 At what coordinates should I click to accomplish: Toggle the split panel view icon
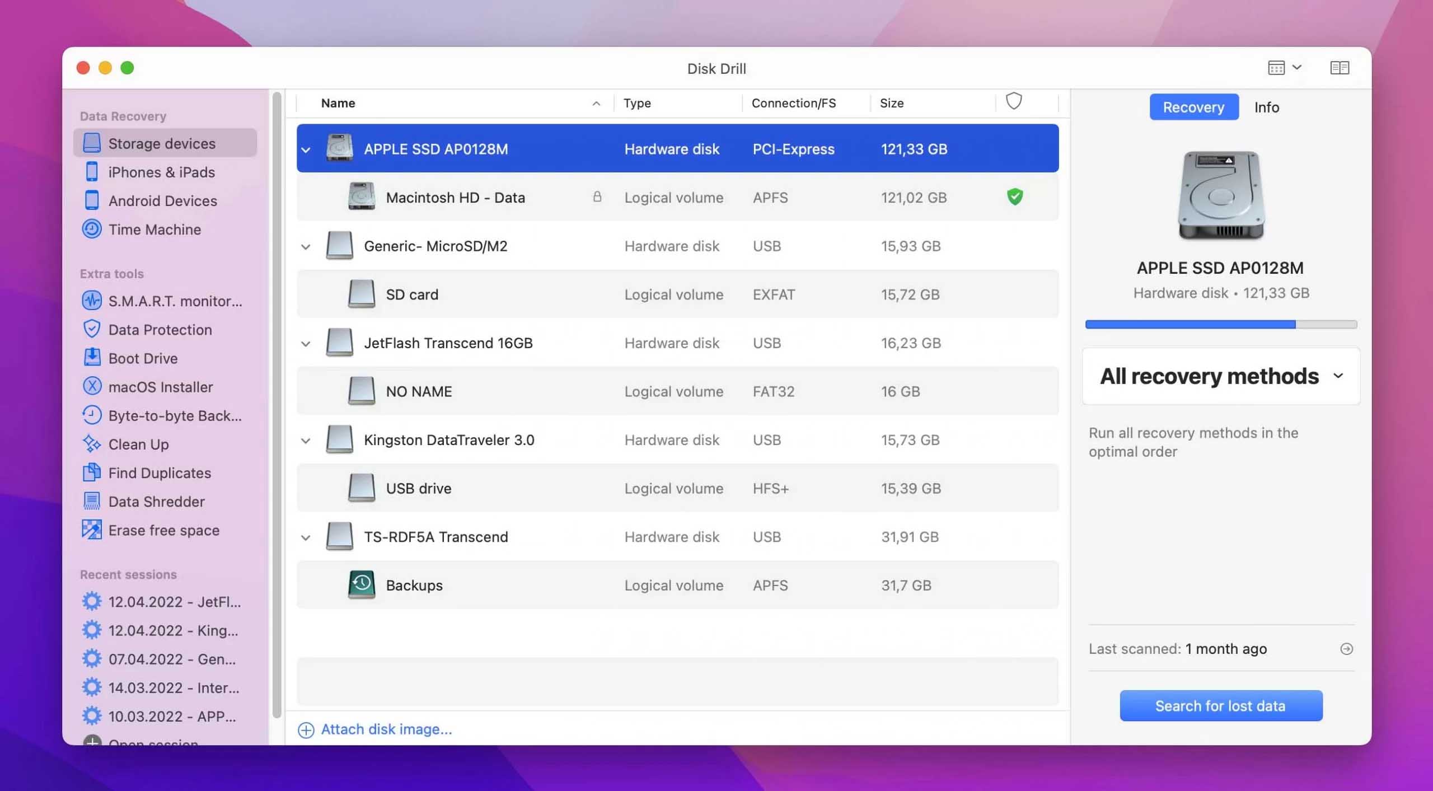click(x=1340, y=68)
